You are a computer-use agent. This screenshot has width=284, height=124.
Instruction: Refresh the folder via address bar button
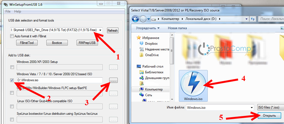253,19
